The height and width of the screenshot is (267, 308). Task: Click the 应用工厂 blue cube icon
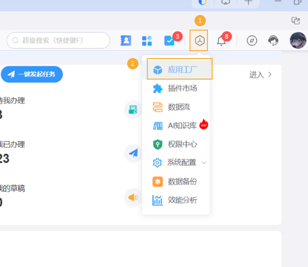tap(157, 70)
